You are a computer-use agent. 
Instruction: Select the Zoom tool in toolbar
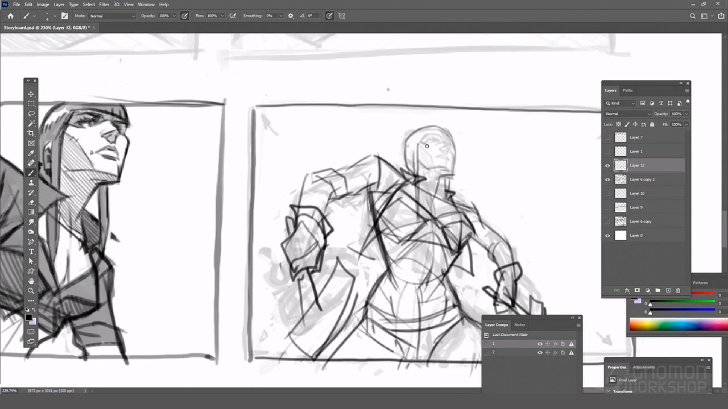point(31,291)
